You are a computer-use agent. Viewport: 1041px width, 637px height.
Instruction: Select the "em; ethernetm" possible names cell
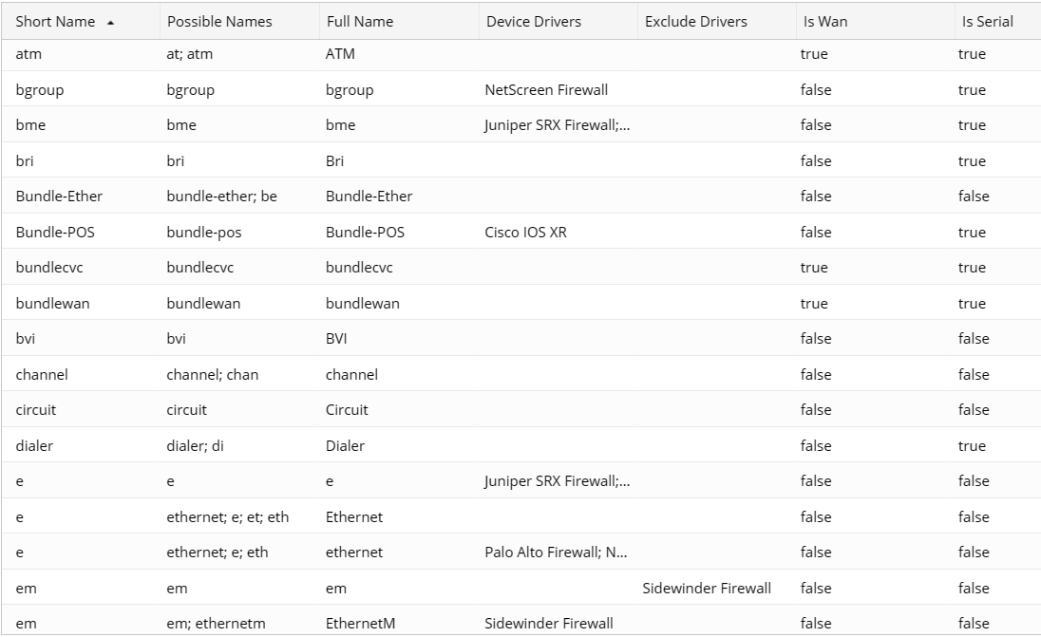216,624
